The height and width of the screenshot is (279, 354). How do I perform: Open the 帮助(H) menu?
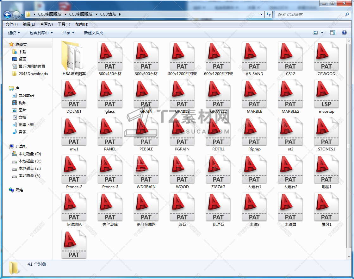click(82, 24)
